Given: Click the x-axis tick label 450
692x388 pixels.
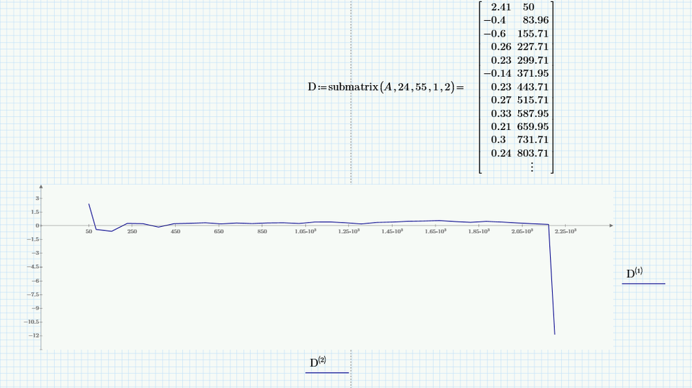Looking at the screenshot, I should [175, 231].
